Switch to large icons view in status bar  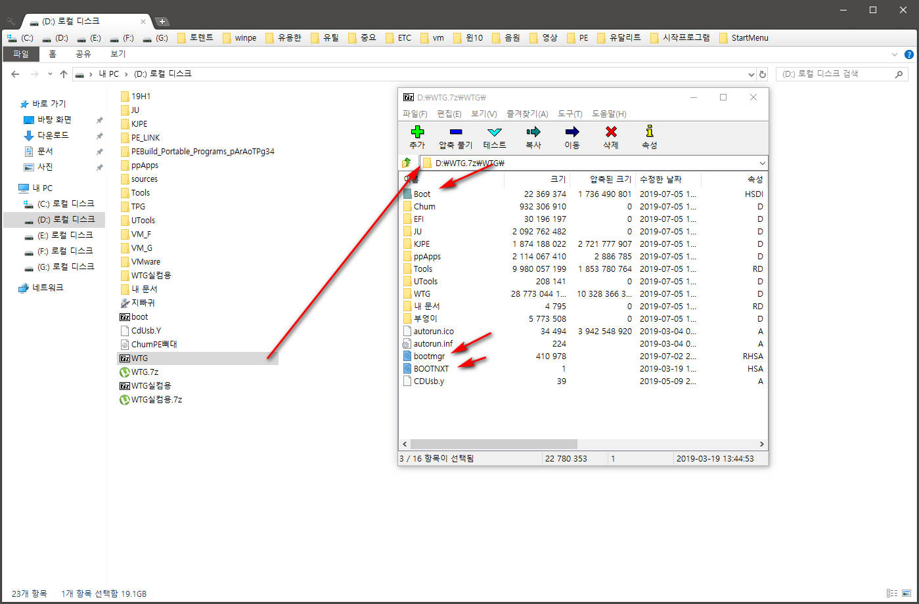click(x=906, y=593)
